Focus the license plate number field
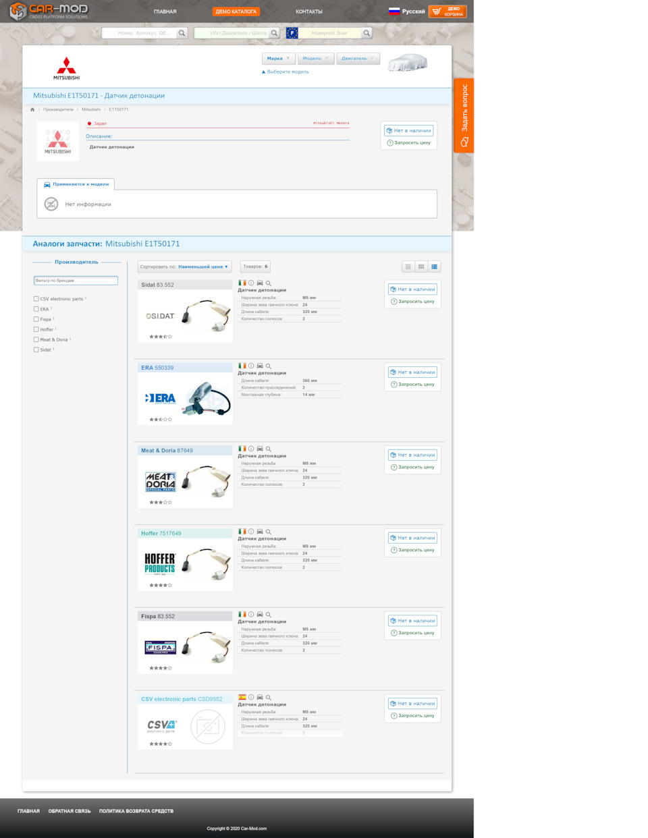 click(331, 33)
